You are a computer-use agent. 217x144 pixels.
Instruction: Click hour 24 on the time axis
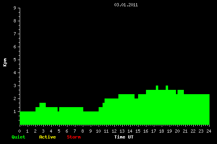[x=209, y=131]
